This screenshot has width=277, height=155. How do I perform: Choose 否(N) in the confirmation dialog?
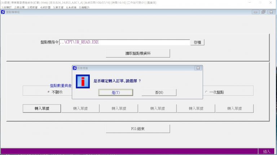pos(159,92)
